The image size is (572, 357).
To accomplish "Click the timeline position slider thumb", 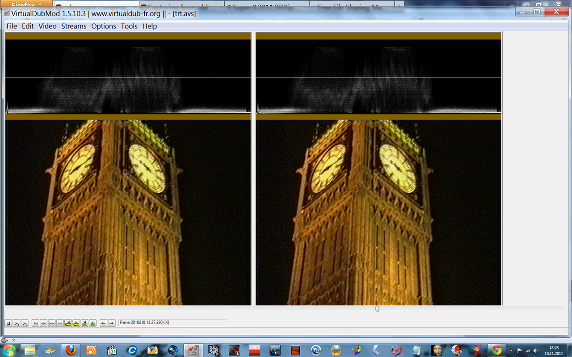I will [x=377, y=309].
